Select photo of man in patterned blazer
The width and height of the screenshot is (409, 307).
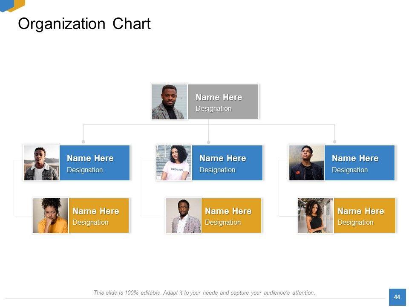tap(183, 215)
